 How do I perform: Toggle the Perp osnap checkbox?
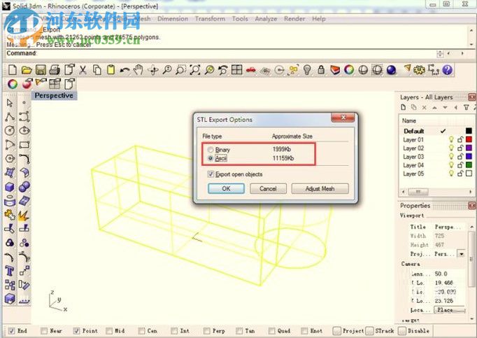click(x=207, y=331)
